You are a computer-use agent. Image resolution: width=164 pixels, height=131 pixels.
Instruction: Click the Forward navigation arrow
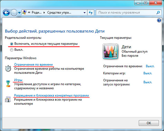pyautogui.click(x=14, y=13)
